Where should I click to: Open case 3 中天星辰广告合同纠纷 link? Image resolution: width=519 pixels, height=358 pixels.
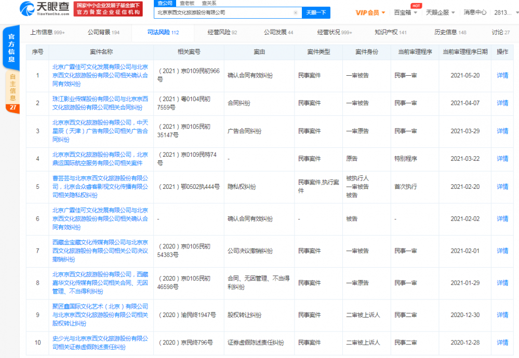pyautogui.click(x=100, y=131)
